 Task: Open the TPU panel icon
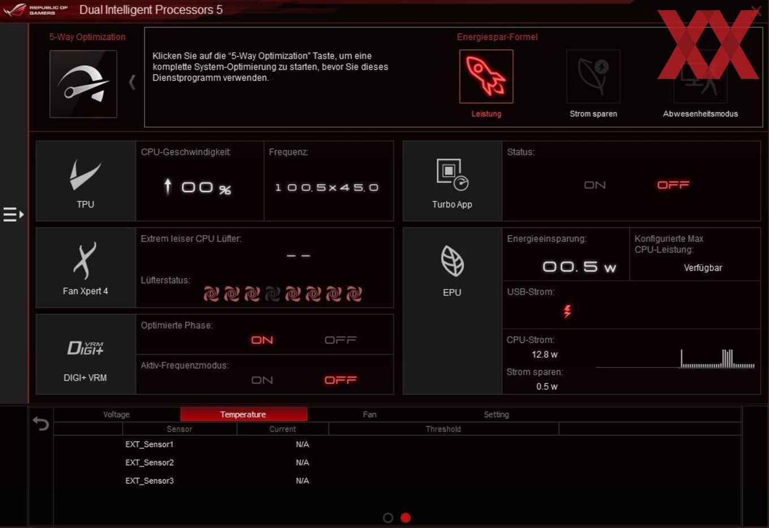tap(85, 181)
